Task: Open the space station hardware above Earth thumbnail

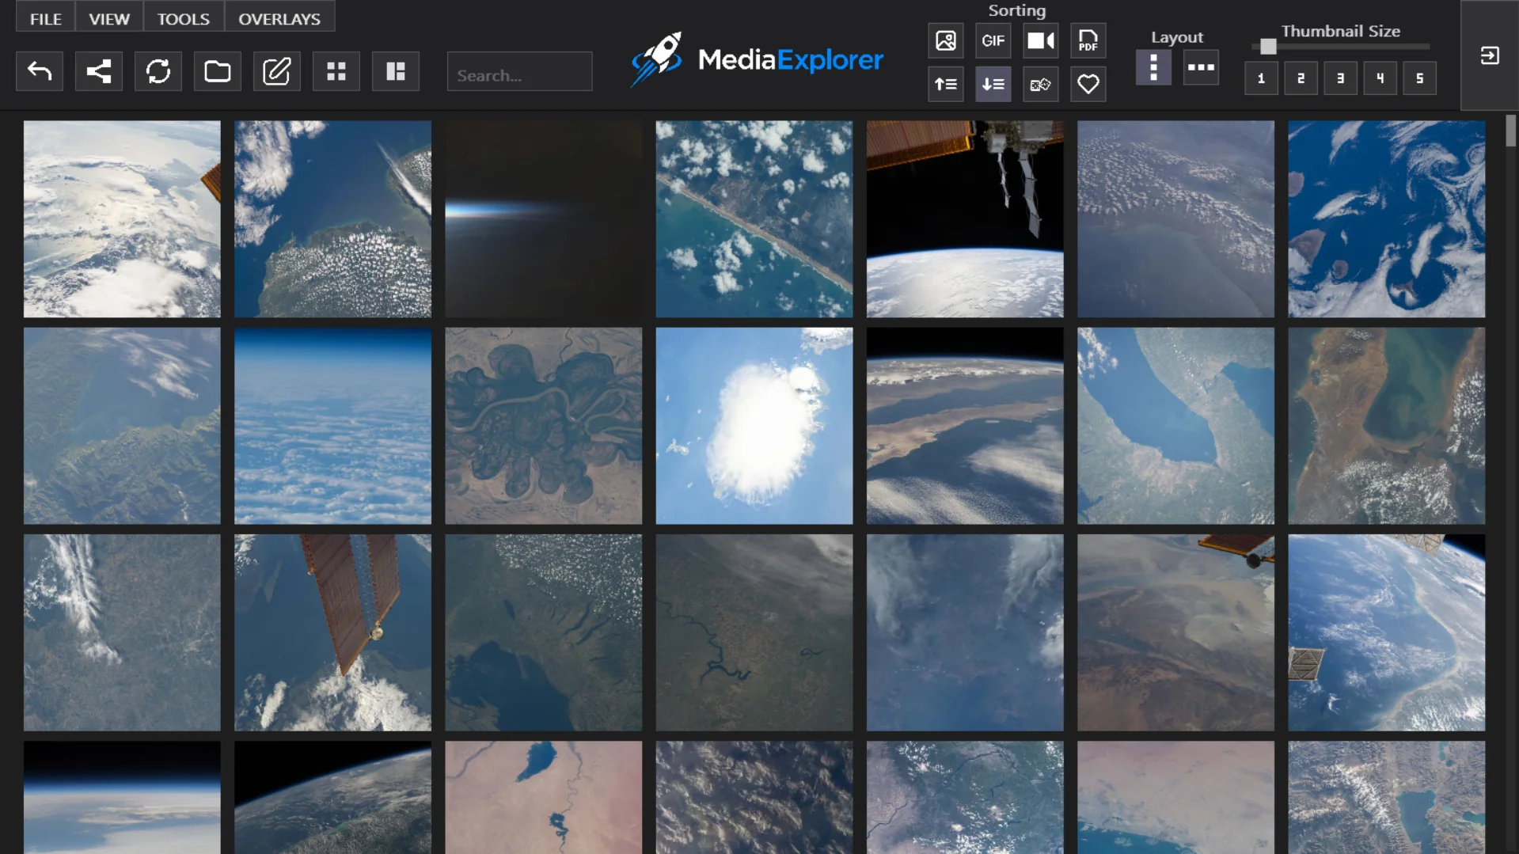Action: coord(964,219)
